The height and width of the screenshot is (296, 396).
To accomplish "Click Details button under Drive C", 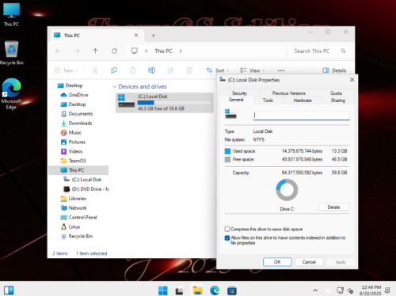I will [x=333, y=207].
